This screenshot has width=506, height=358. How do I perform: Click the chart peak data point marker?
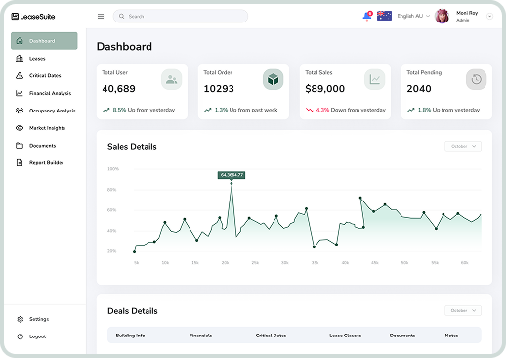[232, 184]
